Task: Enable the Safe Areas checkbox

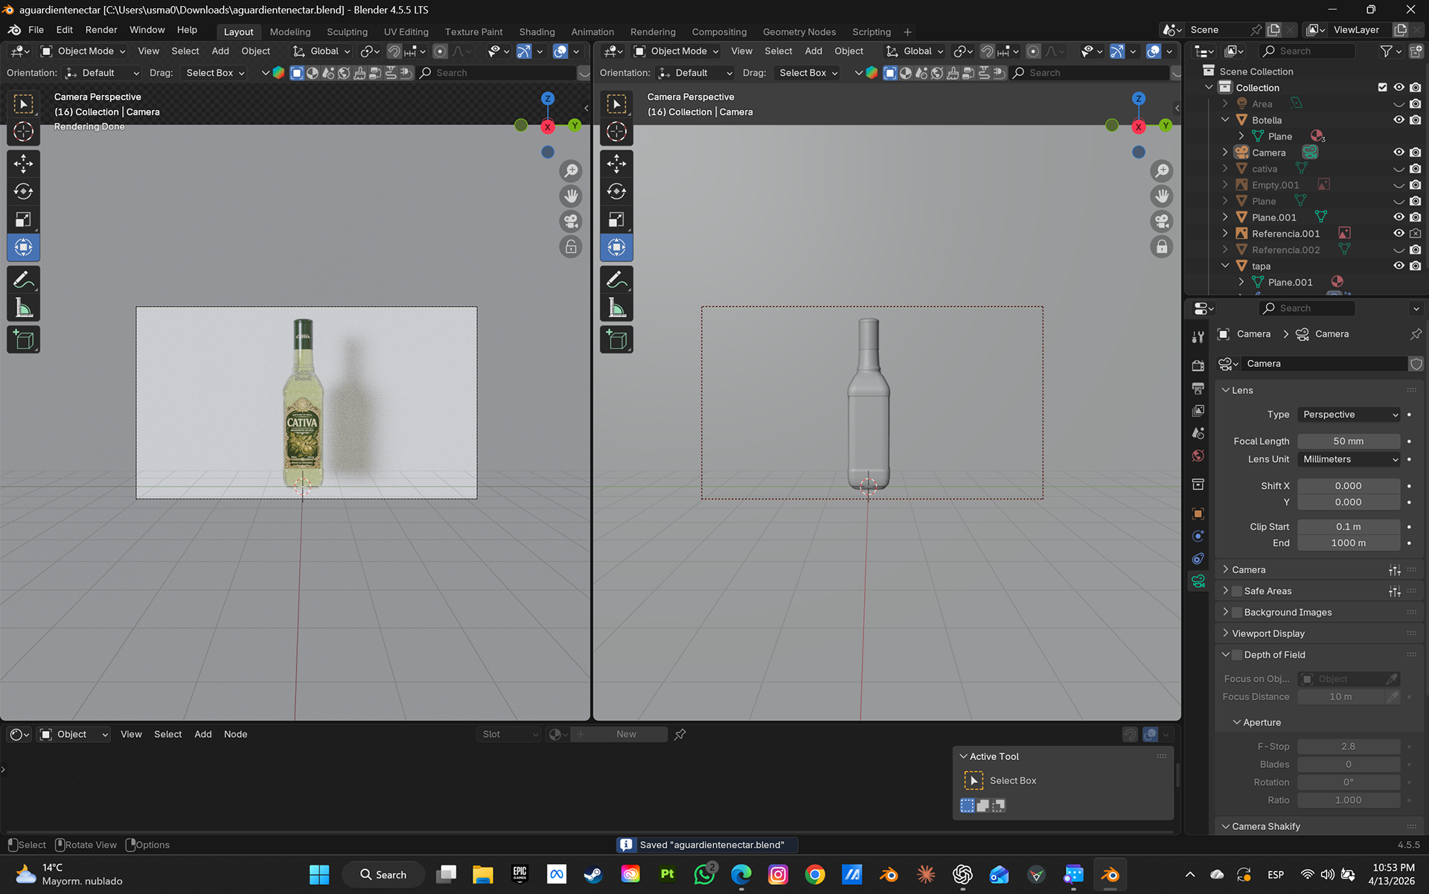Action: [1237, 591]
